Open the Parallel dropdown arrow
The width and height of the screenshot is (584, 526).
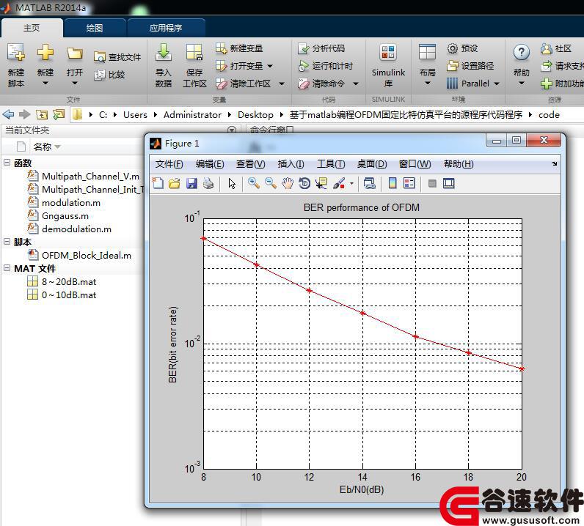[x=497, y=84]
